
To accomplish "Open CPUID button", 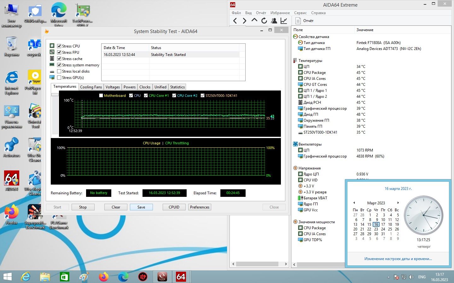I will click(x=174, y=207).
